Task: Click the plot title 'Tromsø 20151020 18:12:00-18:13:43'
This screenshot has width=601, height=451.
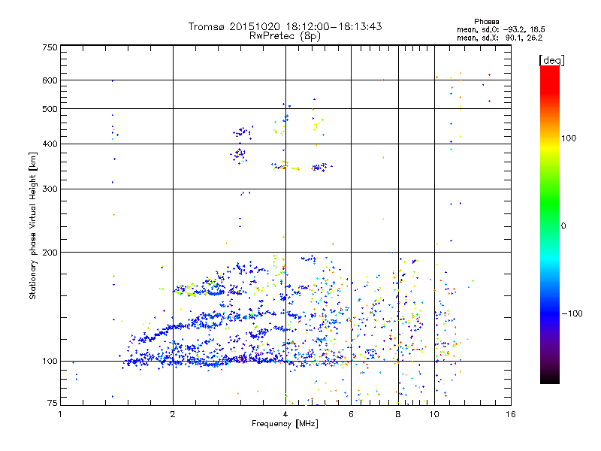Action: click(x=285, y=26)
